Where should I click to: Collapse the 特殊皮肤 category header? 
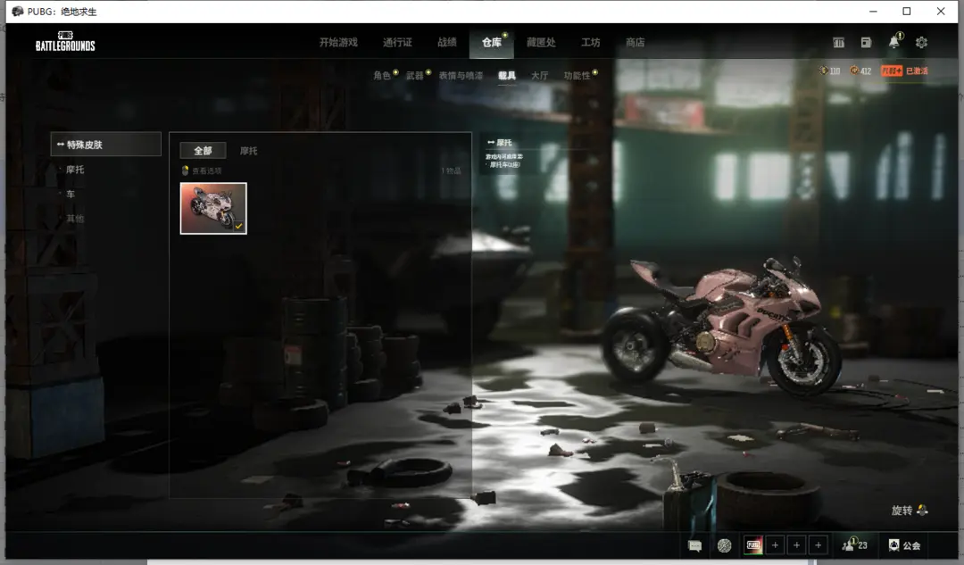105,145
